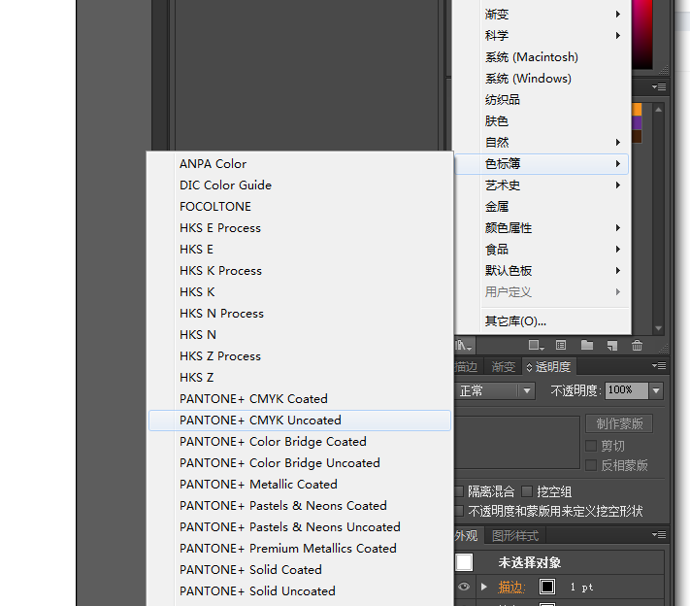Expand the 颜色属性 submenu
Screen dimensions: 690x606
(x=542, y=227)
